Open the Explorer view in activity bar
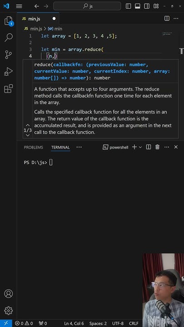The width and height of the screenshot is (184, 327). tap(8, 21)
